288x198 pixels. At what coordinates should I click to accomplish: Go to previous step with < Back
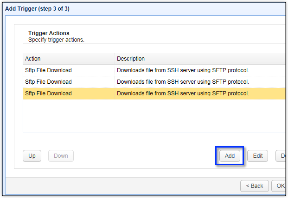254,186
